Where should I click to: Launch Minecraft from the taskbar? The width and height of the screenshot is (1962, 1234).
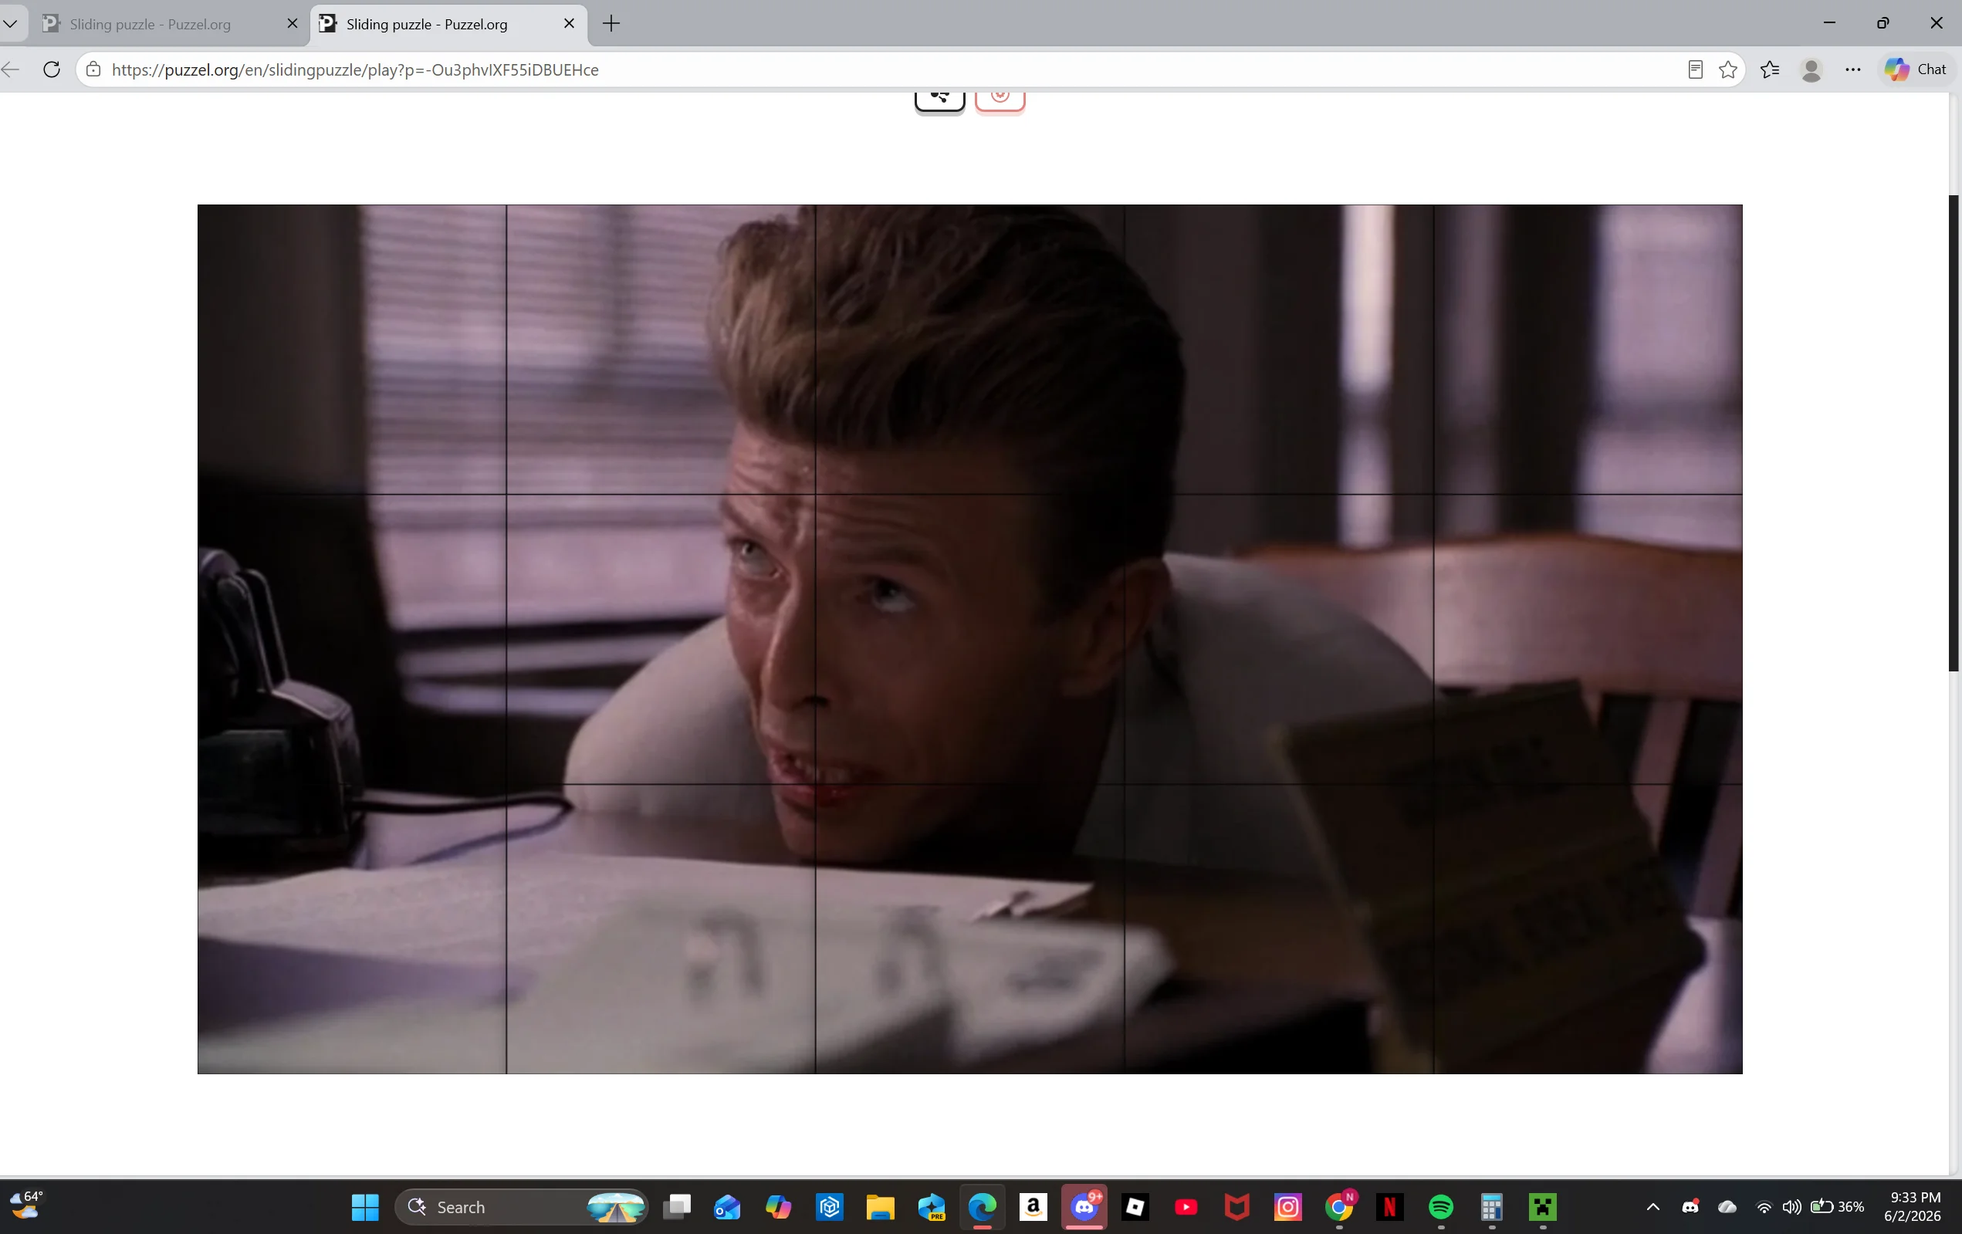1542,1207
